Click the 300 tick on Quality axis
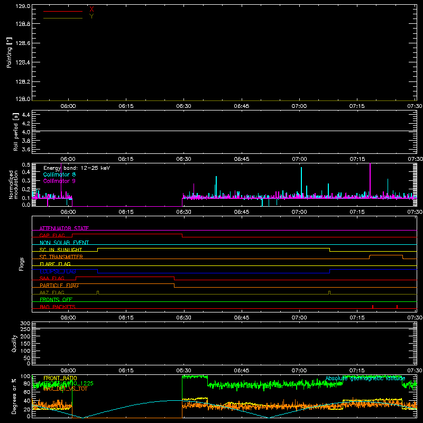Screen dimensions: 423x423 point(25,324)
